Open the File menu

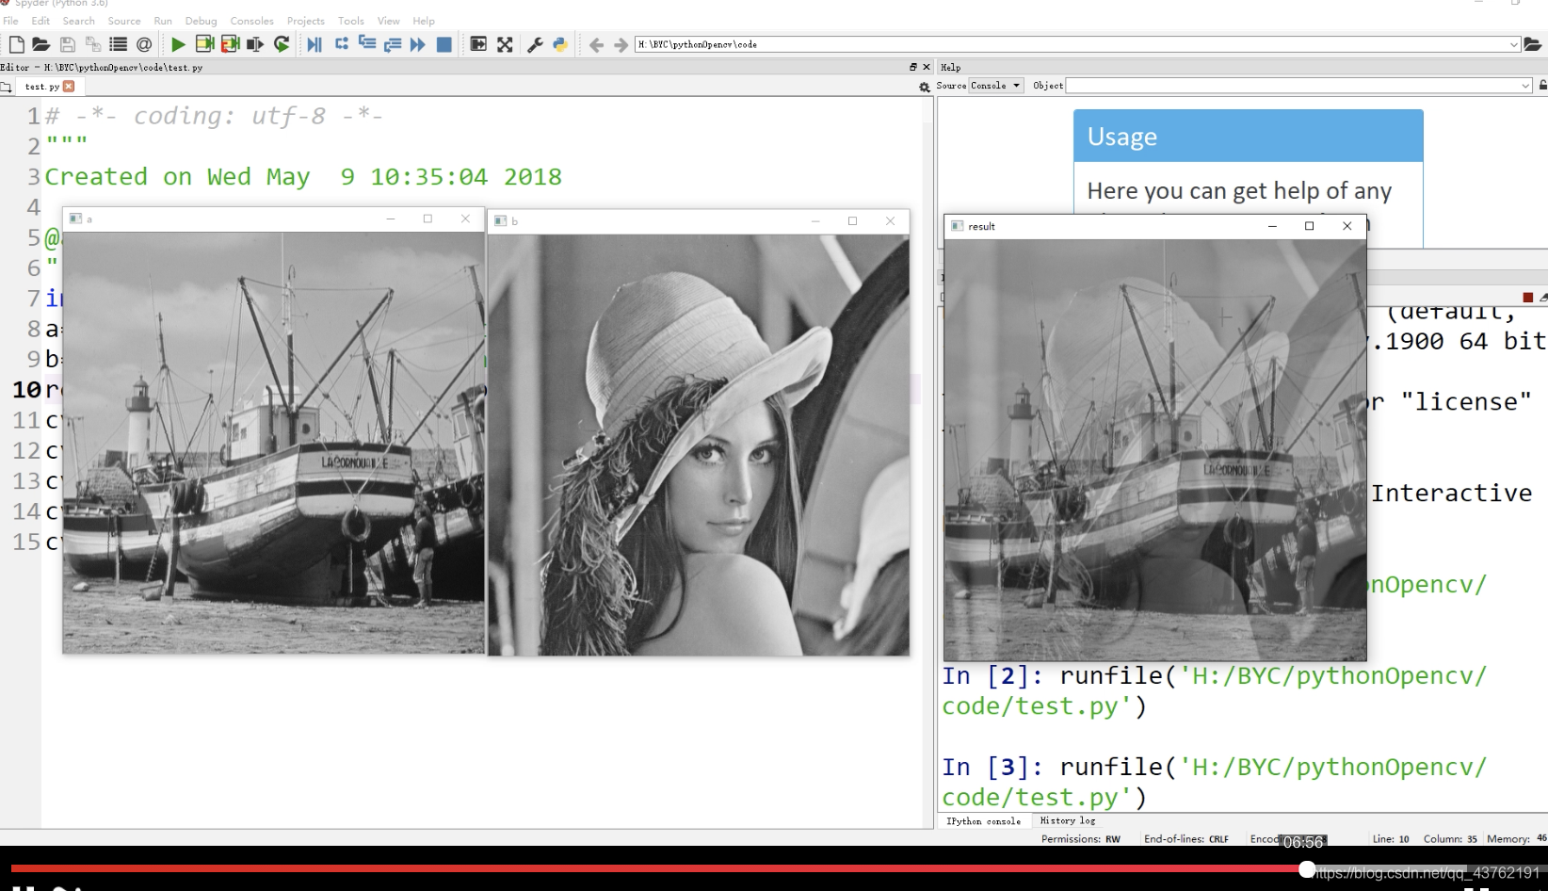coord(11,21)
